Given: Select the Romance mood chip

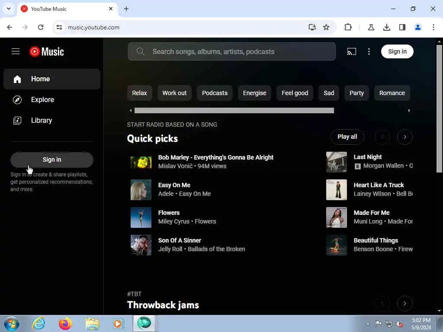Looking at the screenshot, I should pyautogui.click(x=392, y=93).
